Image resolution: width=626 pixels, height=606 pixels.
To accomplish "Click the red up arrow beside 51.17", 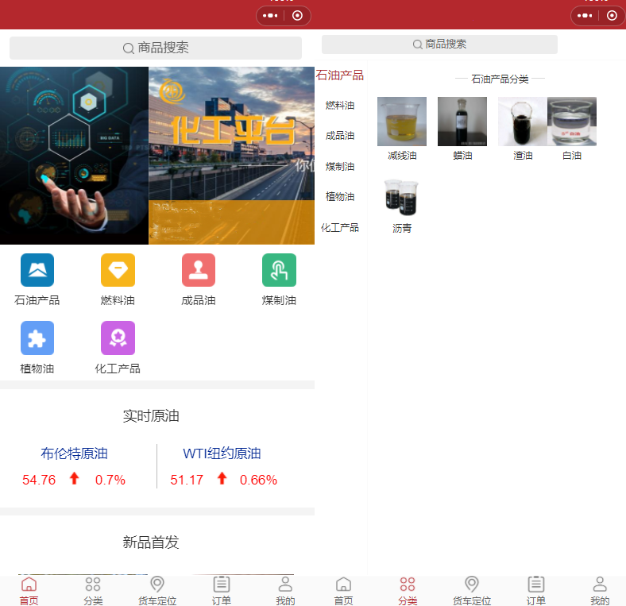I will point(222,478).
